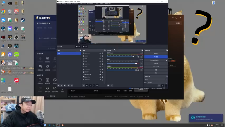The width and height of the screenshot is (225, 127).
Task: Open the mixer footer three-dot menu
Action: point(112,86)
